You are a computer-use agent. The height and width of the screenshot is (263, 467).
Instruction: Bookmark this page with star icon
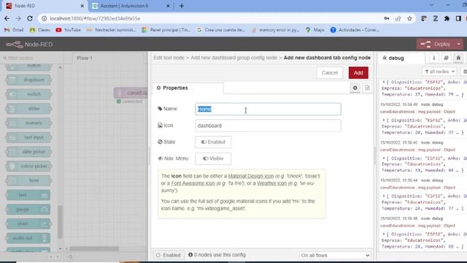[409, 18]
